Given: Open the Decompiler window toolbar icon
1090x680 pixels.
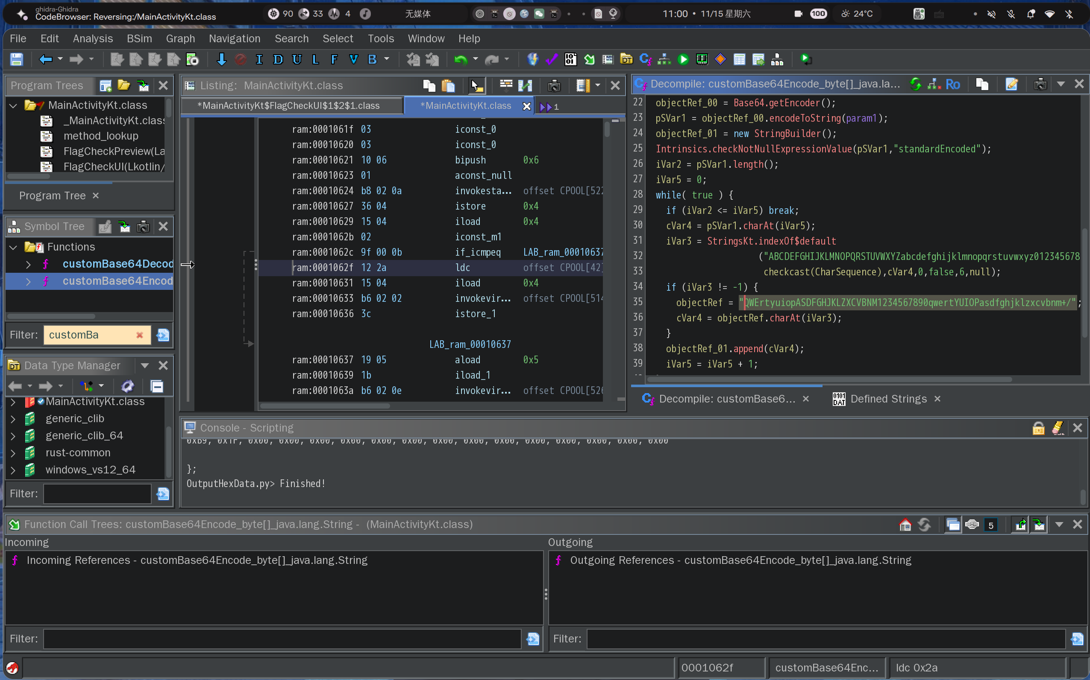Looking at the screenshot, I should (x=645, y=59).
